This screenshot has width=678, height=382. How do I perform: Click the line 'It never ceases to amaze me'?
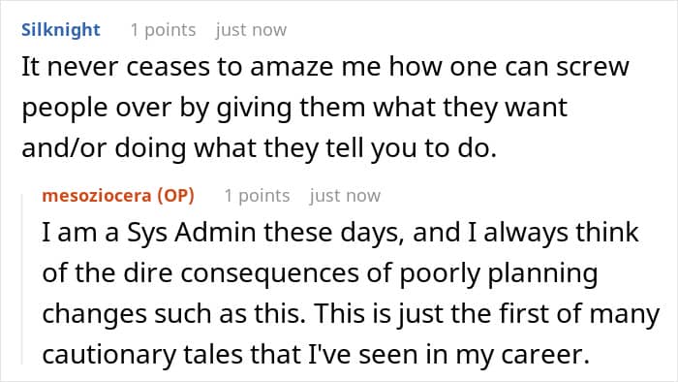tap(325, 67)
